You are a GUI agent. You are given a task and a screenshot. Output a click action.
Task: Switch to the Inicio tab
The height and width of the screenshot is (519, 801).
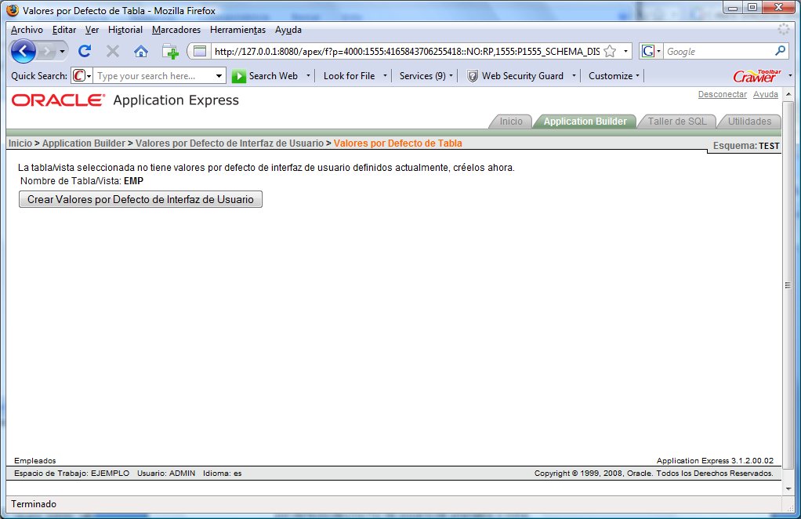click(511, 122)
